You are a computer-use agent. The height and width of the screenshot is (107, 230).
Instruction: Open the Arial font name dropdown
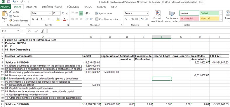click(x=51, y=13)
